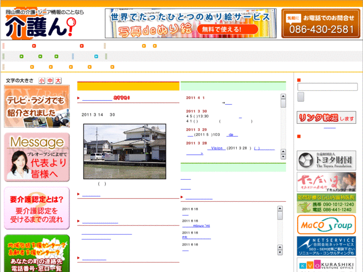Open the 地域包括支援センター contact list banner
The image size is (363, 272).
coord(37,253)
